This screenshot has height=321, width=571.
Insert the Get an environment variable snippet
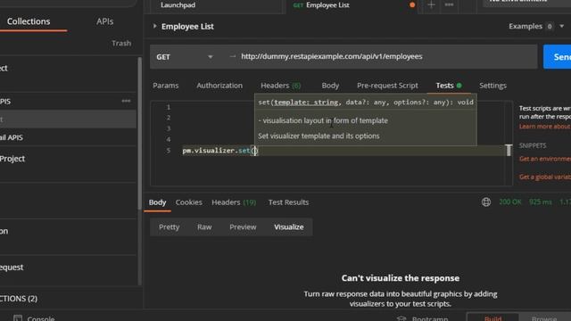[545, 159]
